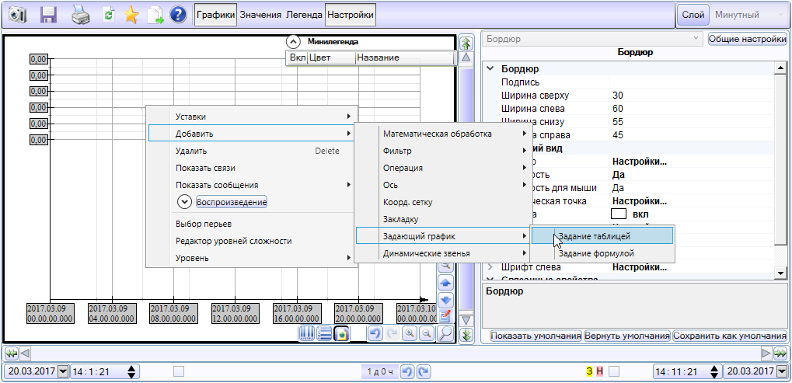Click the green refresh document icon
Image resolution: width=792 pixels, height=383 pixels.
coord(108,15)
